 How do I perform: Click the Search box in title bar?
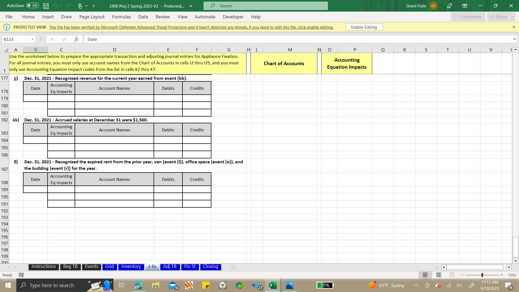(x=265, y=6)
